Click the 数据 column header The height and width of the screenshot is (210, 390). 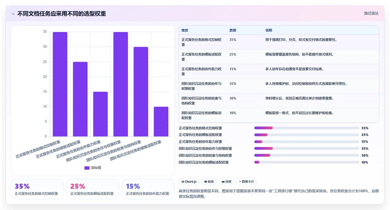(x=233, y=30)
